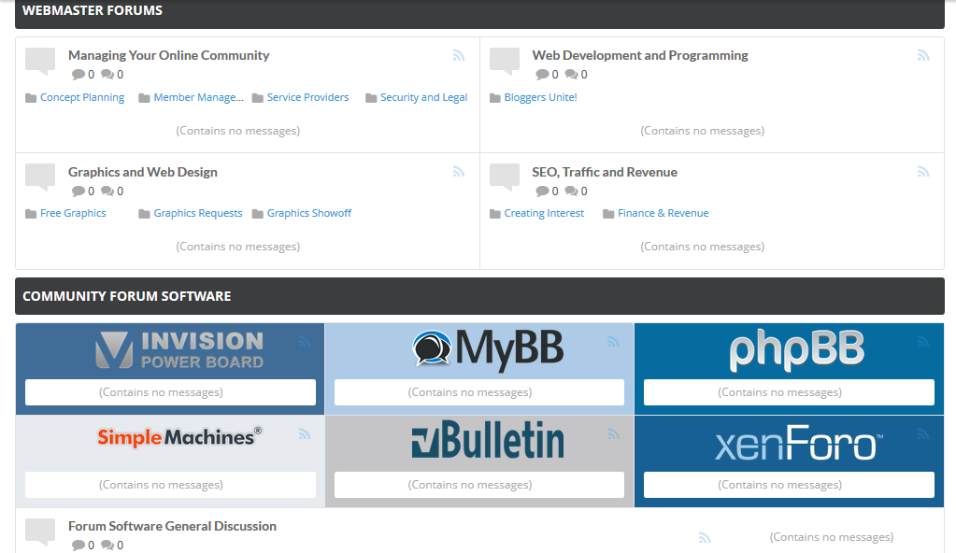Image resolution: width=956 pixels, height=553 pixels.
Task: Click the Invision Power Board logo tile
Action: (x=179, y=350)
